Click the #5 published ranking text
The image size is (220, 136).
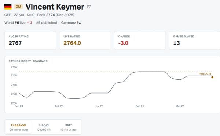(47, 23)
